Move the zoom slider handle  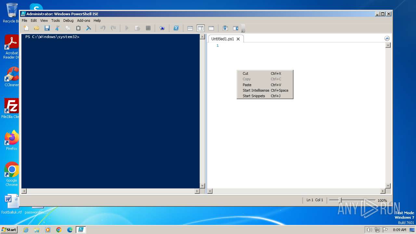click(340, 200)
